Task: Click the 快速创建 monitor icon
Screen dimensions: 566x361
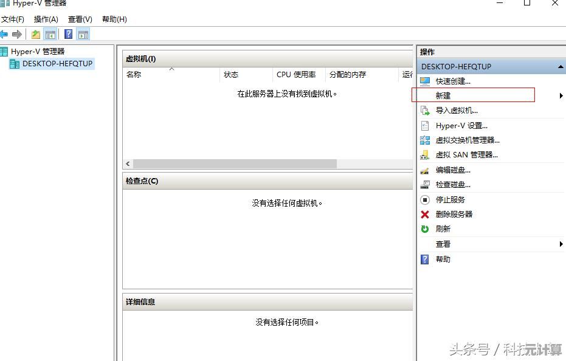Action: (425, 81)
